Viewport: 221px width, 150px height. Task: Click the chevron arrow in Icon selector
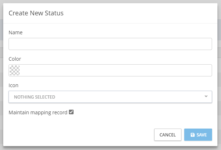[206, 96]
